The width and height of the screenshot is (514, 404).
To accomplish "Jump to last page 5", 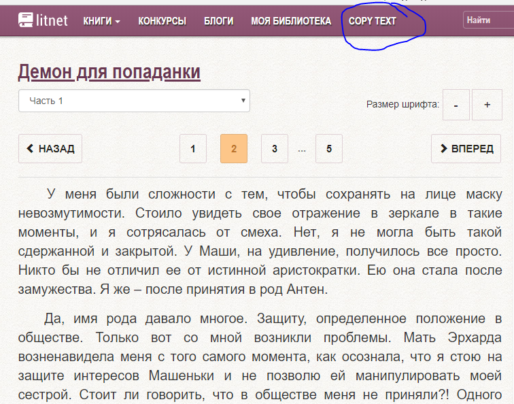I will pos(329,149).
